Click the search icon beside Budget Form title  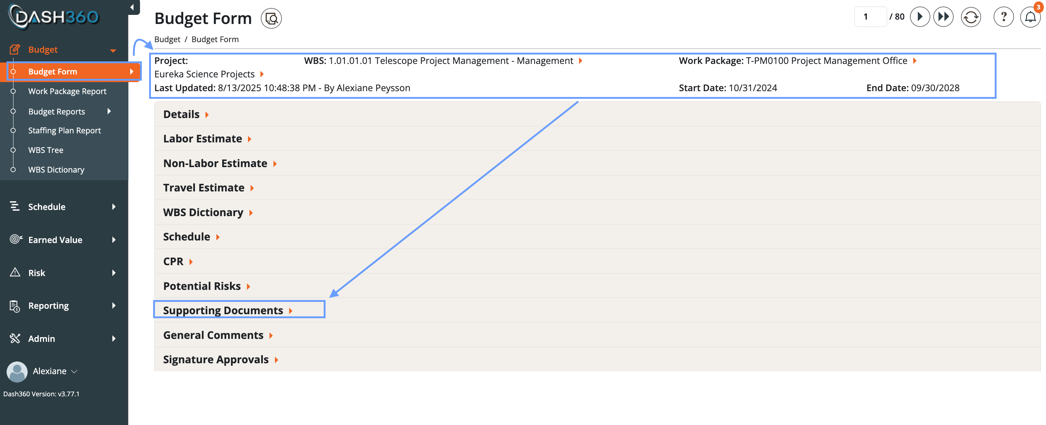[x=271, y=18]
